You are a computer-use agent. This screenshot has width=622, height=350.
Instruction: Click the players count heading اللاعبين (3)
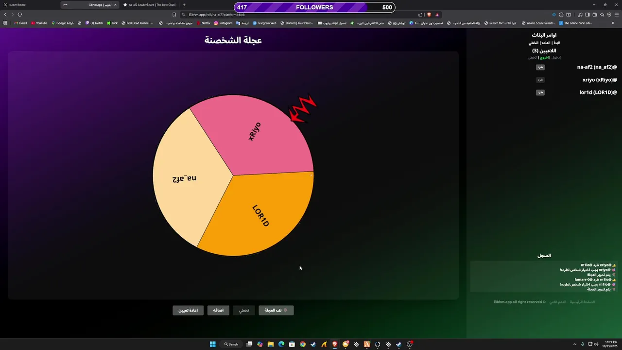pyautogui.click(x=544, y=51)
